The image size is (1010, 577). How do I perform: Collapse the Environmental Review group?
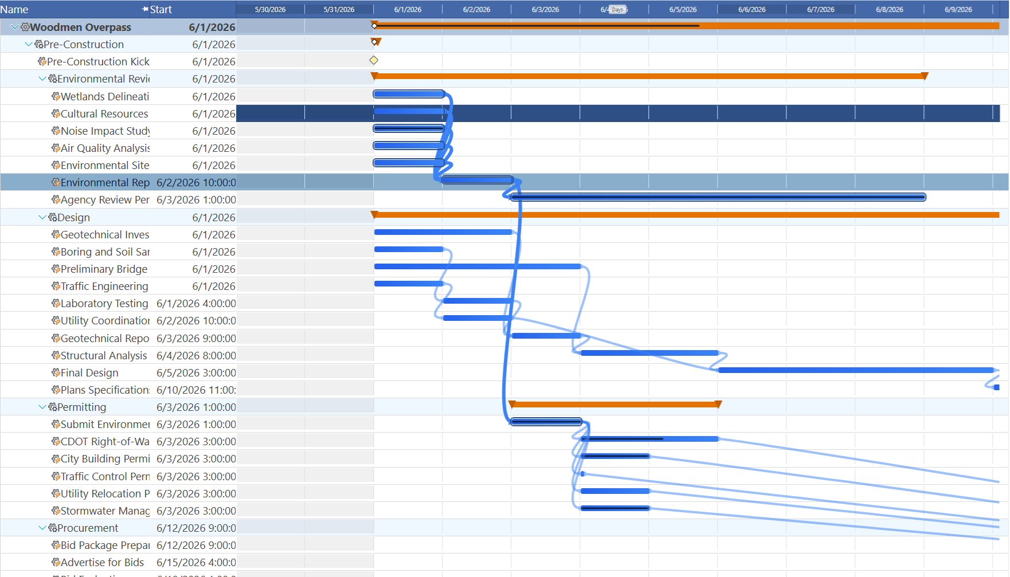(42, 78)
